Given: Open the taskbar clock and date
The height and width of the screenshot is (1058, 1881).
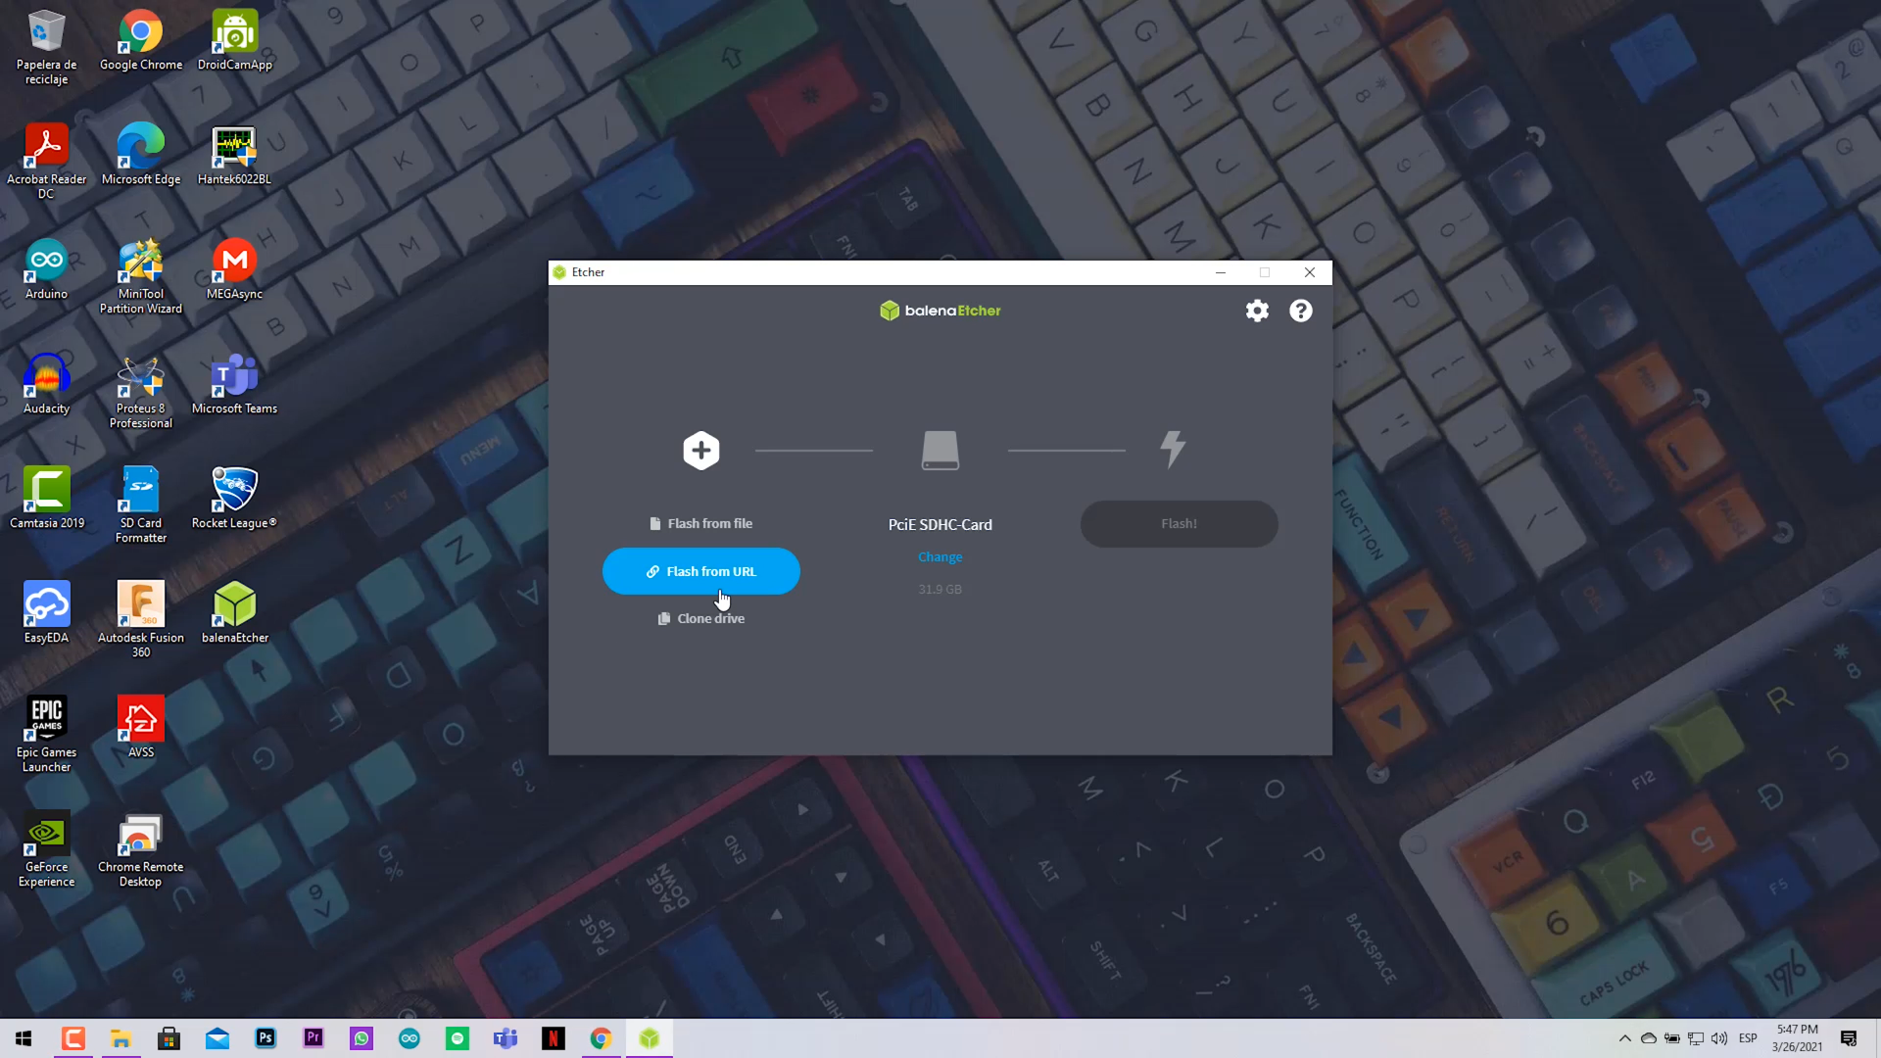Looking at the screenshot, I should point(1798,1038).
